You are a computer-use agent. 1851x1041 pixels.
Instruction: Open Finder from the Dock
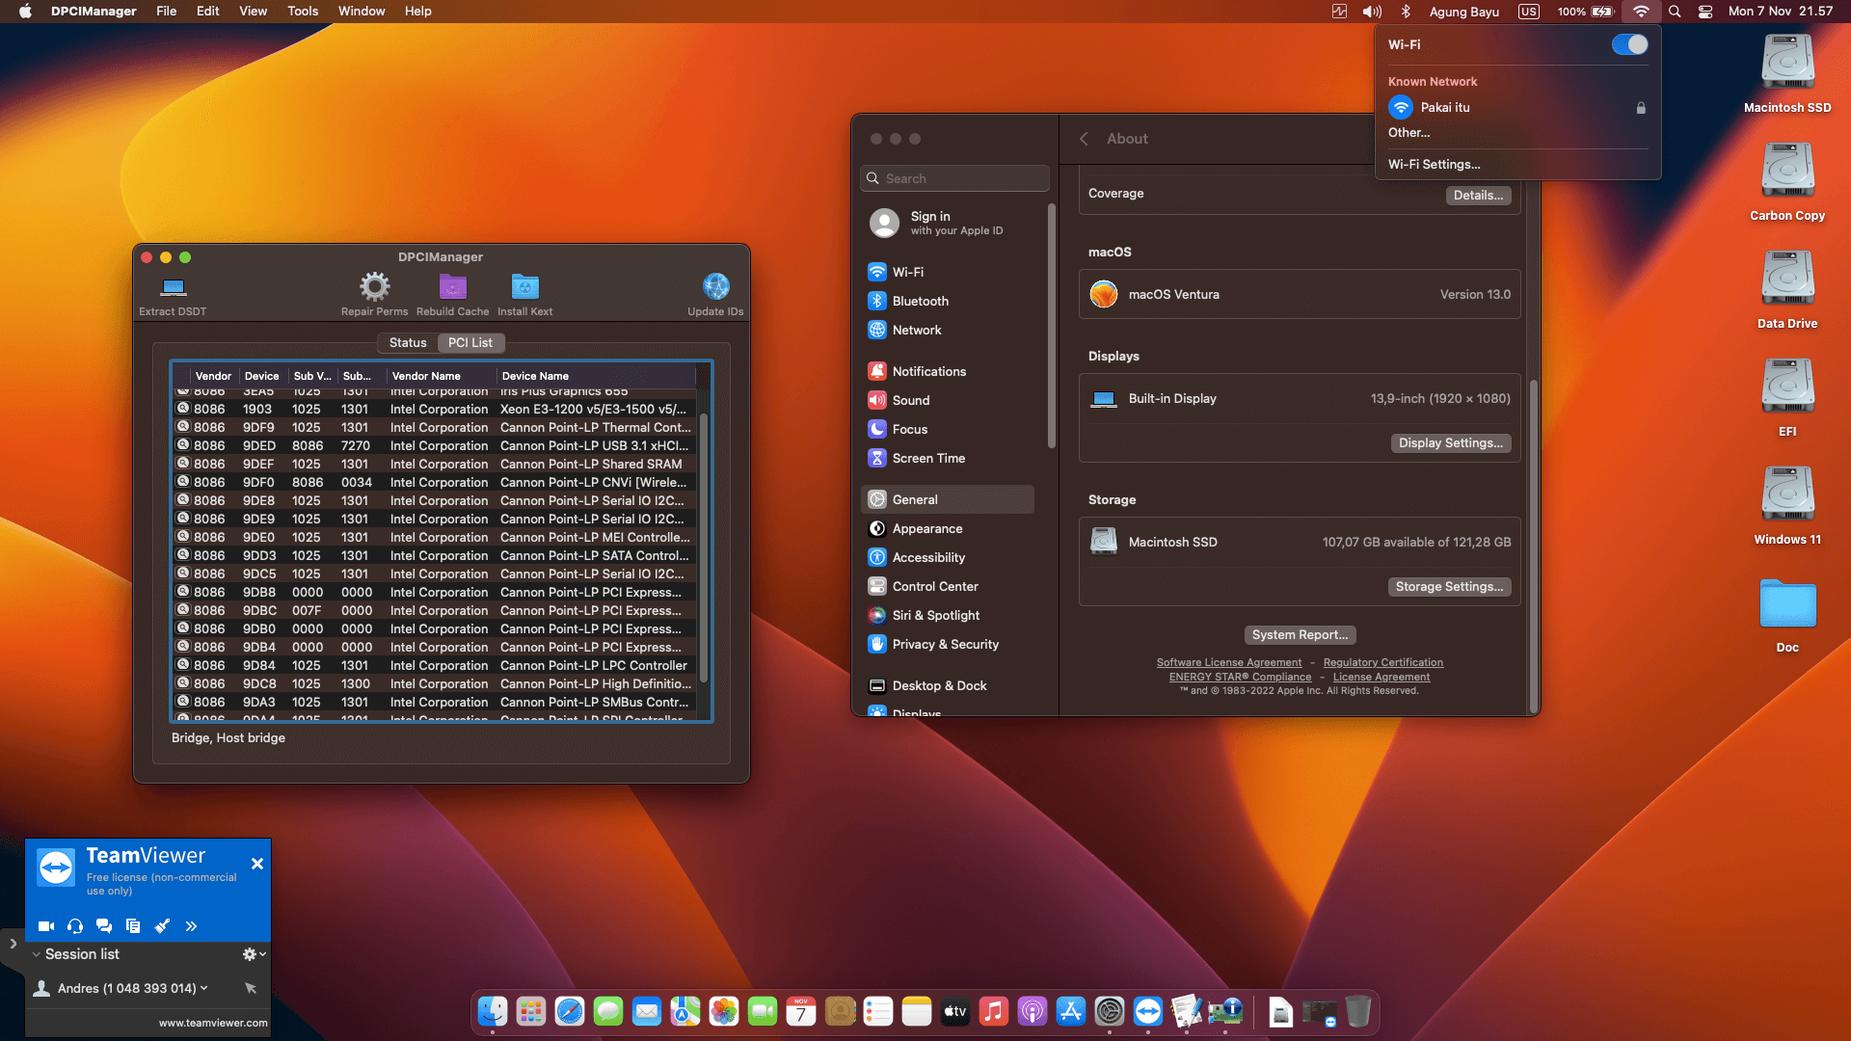coord(493,1011)
